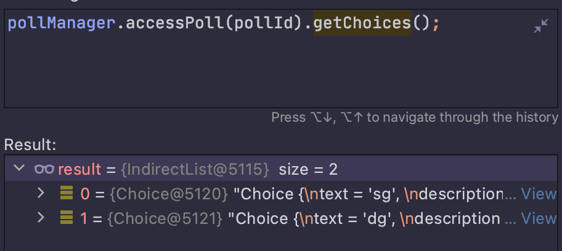Collapse the expression editor using the shrink icon
Image resolution: width=562 pixels, height=251 pixels.
pyautogui.click(x=540, y=26)
